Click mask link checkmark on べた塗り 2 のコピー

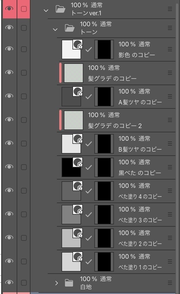pos(89,238)
